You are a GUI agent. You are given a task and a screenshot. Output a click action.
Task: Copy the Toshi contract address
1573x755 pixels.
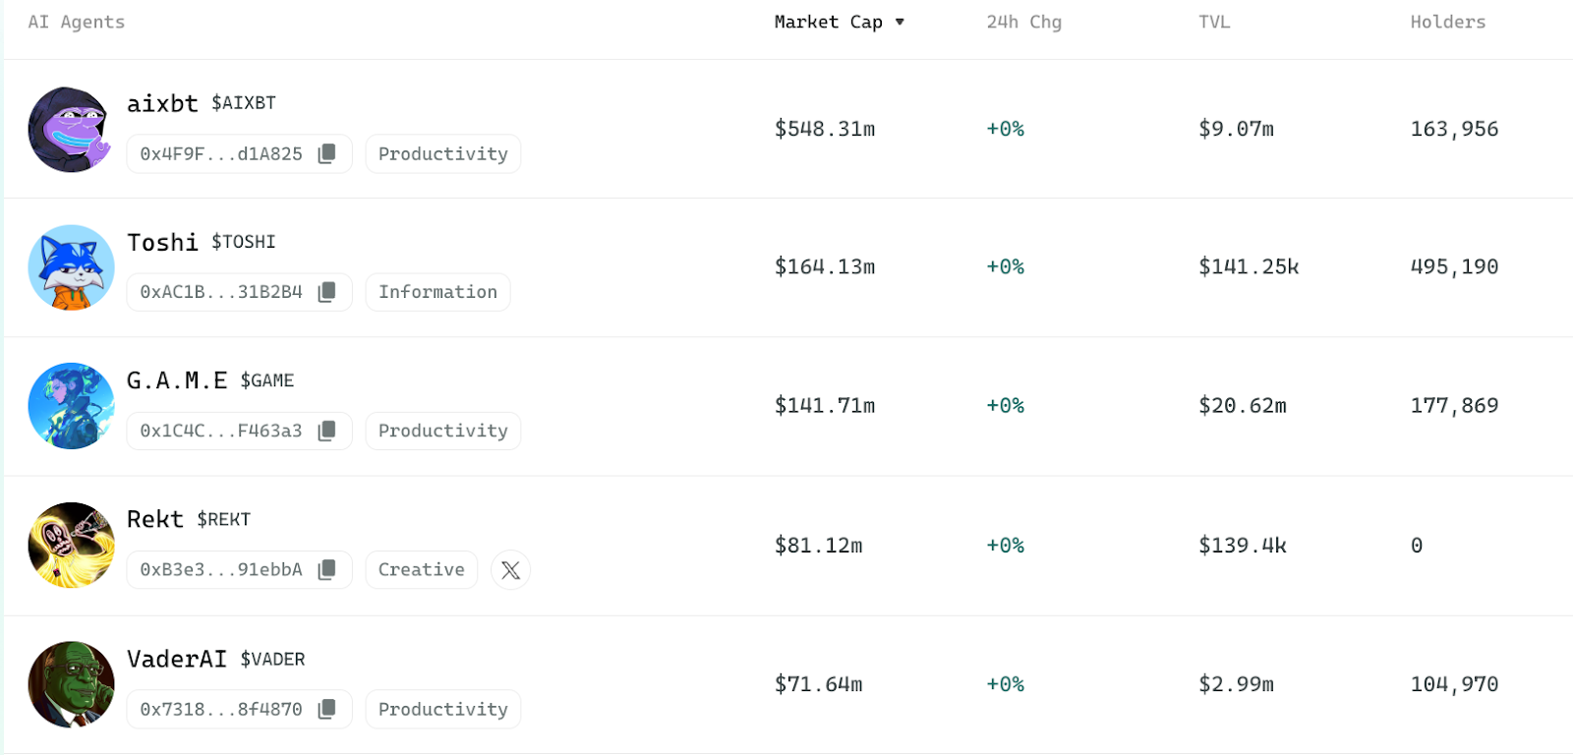(327, 292)
